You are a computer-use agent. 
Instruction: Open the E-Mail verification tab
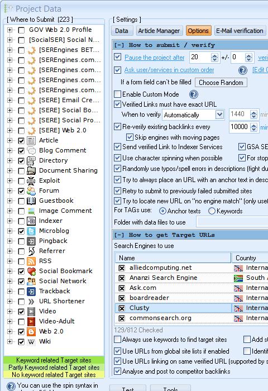pos(240,31)
